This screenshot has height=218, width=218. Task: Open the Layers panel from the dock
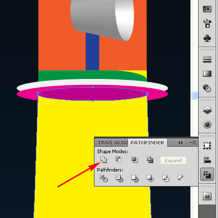coord(207,110)
